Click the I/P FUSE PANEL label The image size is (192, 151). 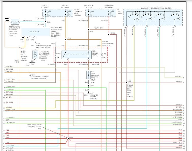click(119, 11)
